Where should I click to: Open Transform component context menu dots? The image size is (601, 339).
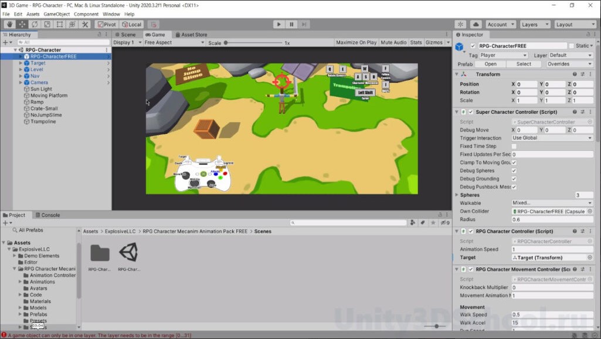point(590,74)
